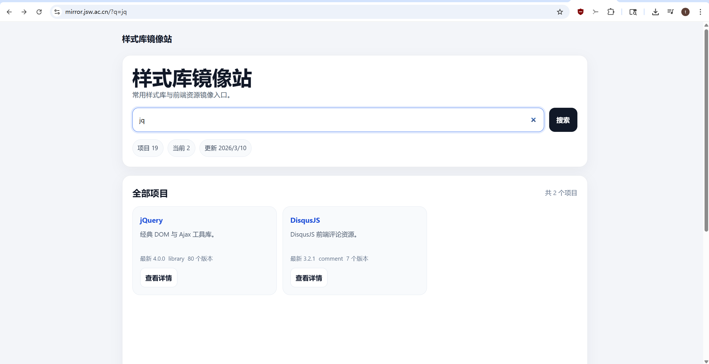Click jQuery's 查看详情 button
This screenshot has width=709, height=364.
point(158,277)
